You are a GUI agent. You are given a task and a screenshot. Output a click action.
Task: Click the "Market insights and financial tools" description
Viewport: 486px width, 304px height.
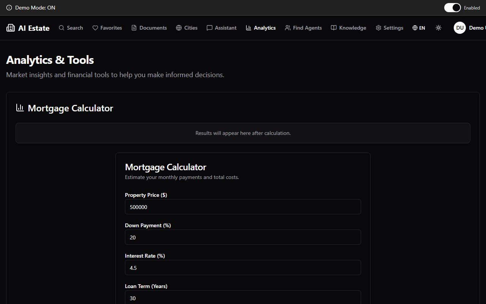[x=115, y=75]
